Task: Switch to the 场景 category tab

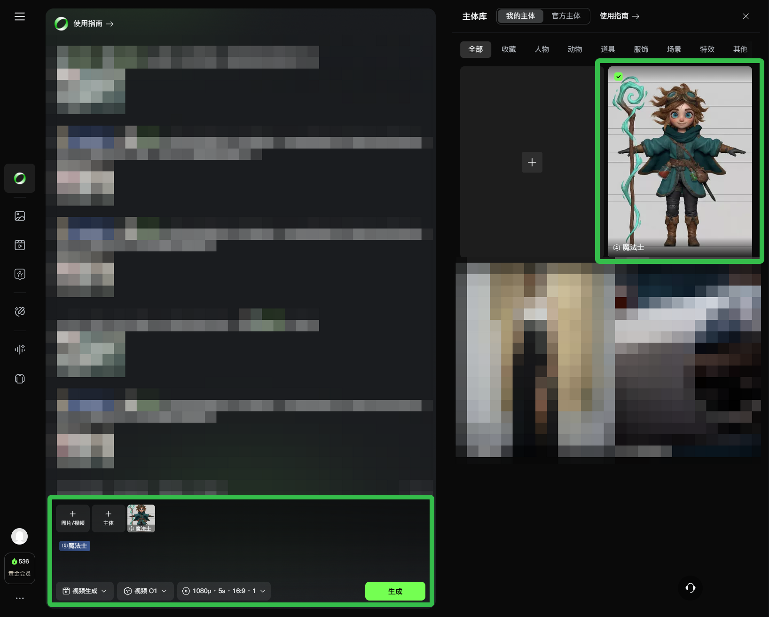Action: pyautogui.click(x=674, y=49)
